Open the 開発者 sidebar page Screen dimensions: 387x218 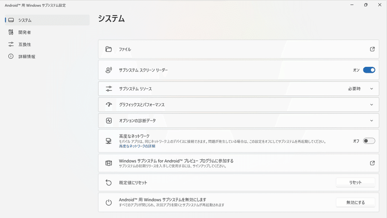pos(47,32)
